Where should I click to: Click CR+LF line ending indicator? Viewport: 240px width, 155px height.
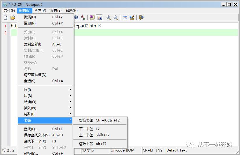click(148, 150)
